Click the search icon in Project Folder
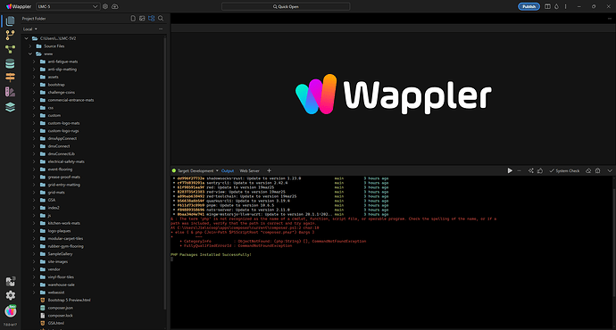Image resolution: width=616 pixels, height=330 pixels. click(x=161, y=19)
